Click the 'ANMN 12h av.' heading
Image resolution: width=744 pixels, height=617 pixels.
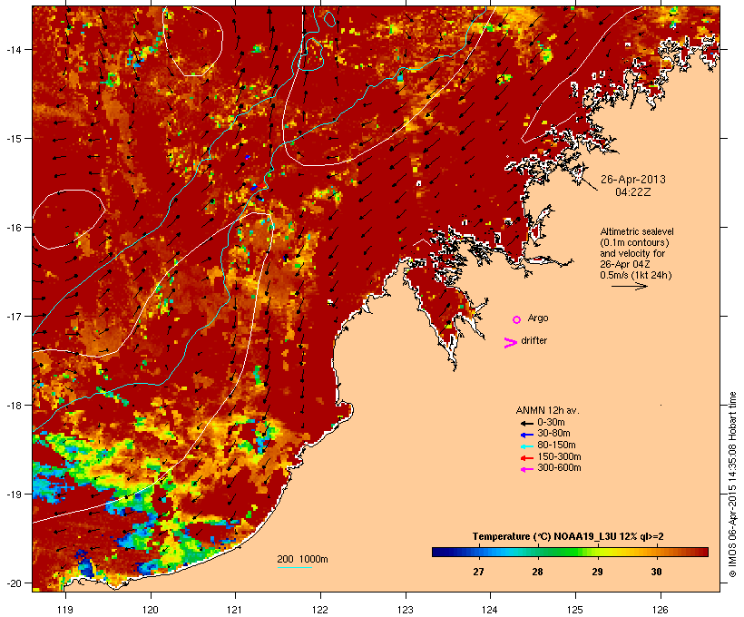[x=547, y=410]
